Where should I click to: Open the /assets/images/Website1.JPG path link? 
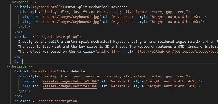point(70,81)
